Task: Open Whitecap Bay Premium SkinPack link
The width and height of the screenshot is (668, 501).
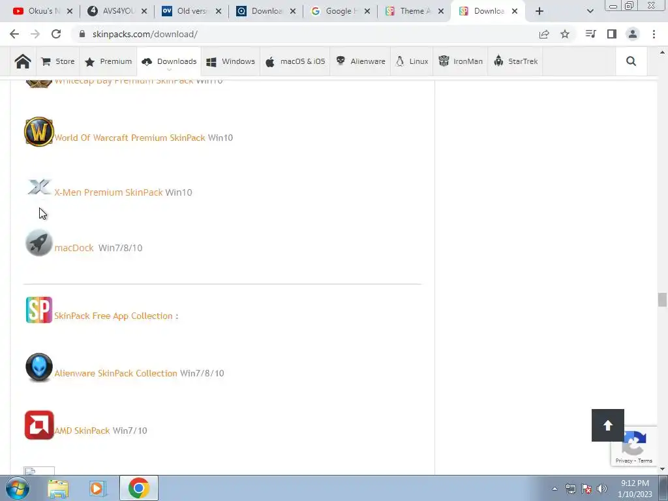Action: (124, 81)
